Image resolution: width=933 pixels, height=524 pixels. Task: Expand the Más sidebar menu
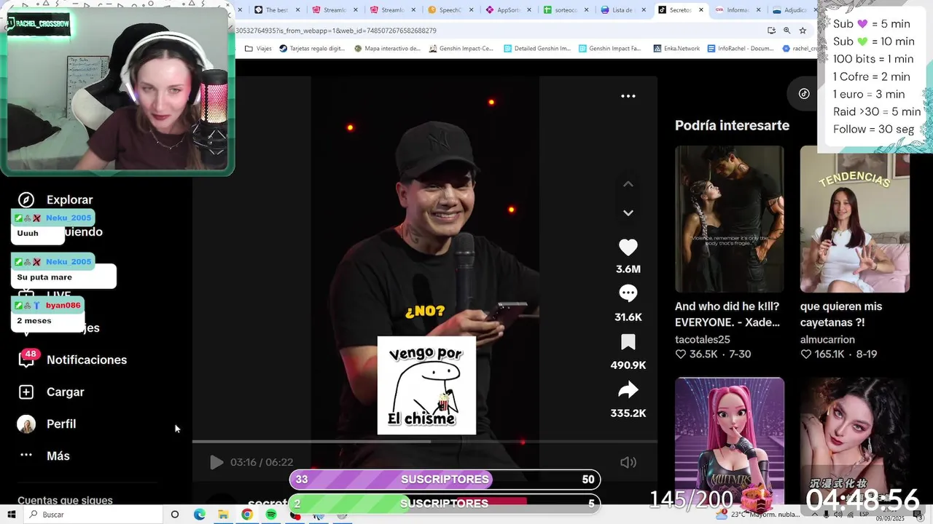tap(58, 456)
